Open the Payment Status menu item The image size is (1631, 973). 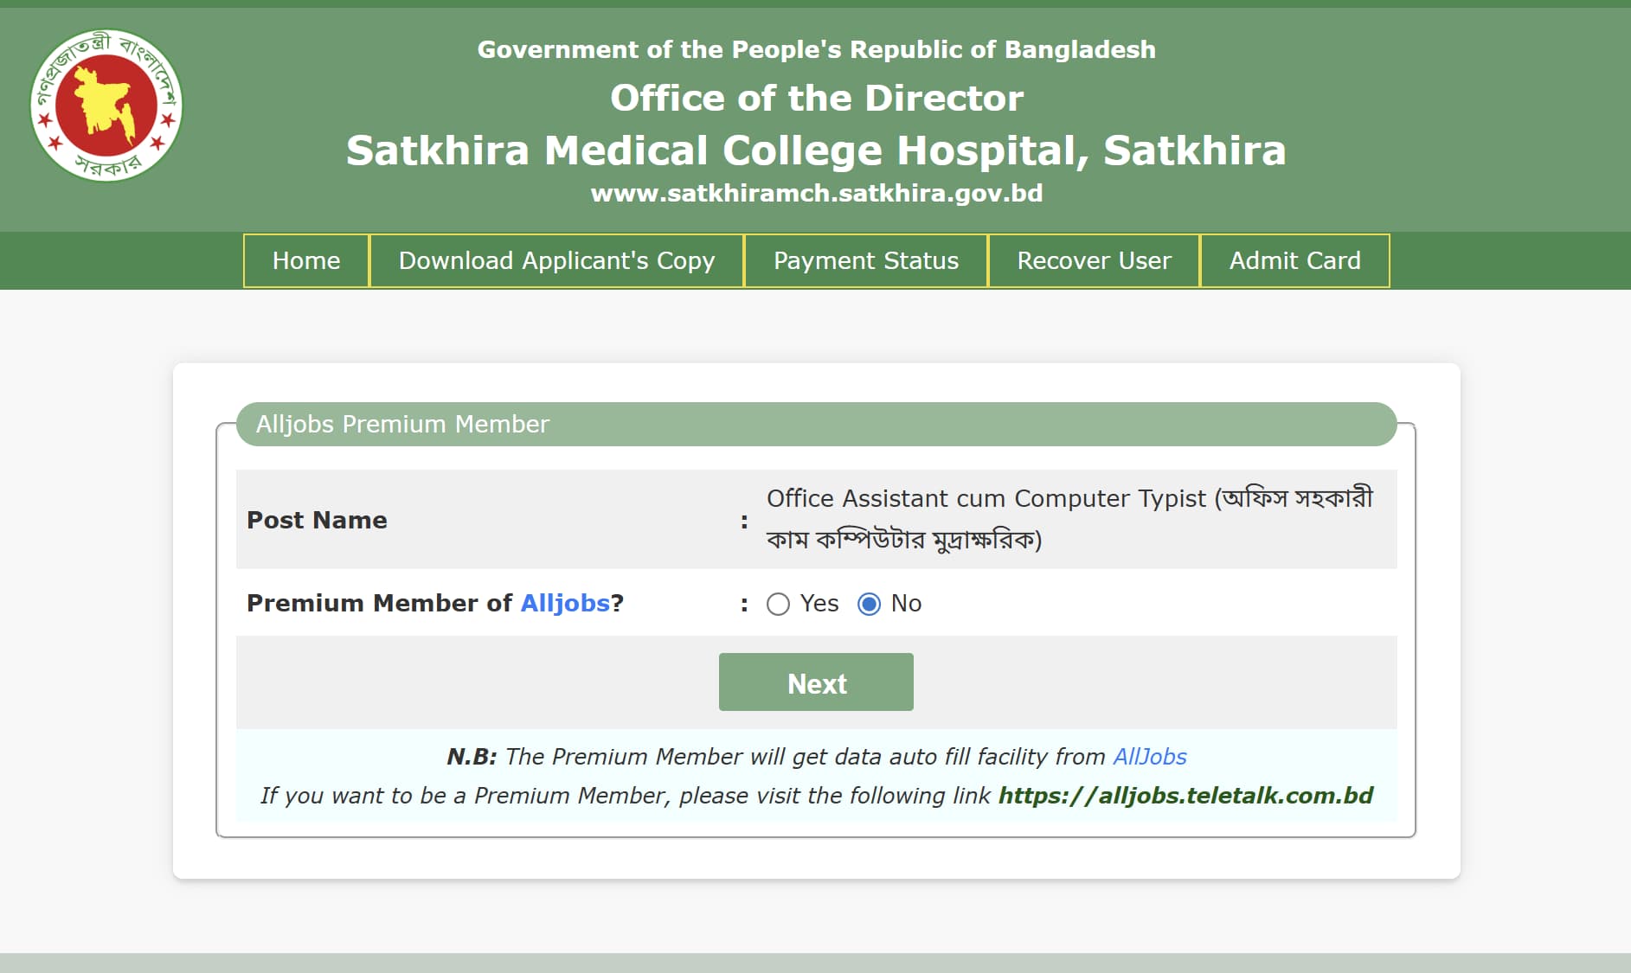click(x=865, y=260)
